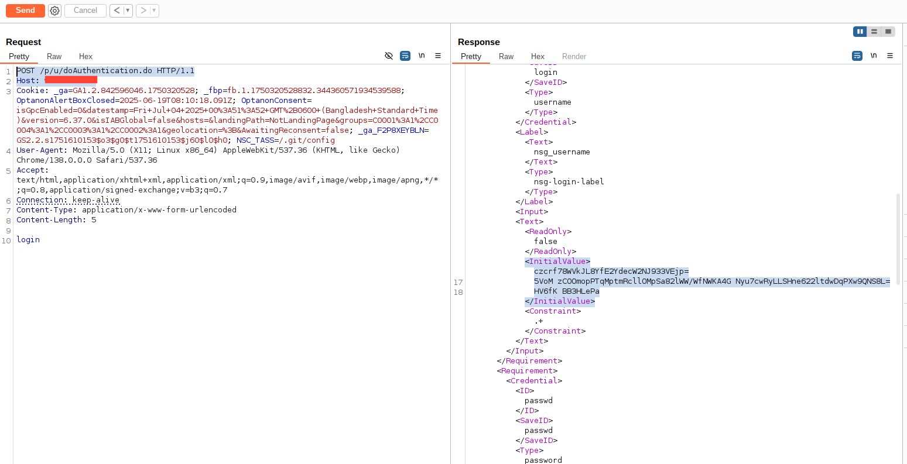Image resolution: width=907 pixels, height=464 pixels.
Task: Switch Response view to Render tab
Action: [574, 56]
